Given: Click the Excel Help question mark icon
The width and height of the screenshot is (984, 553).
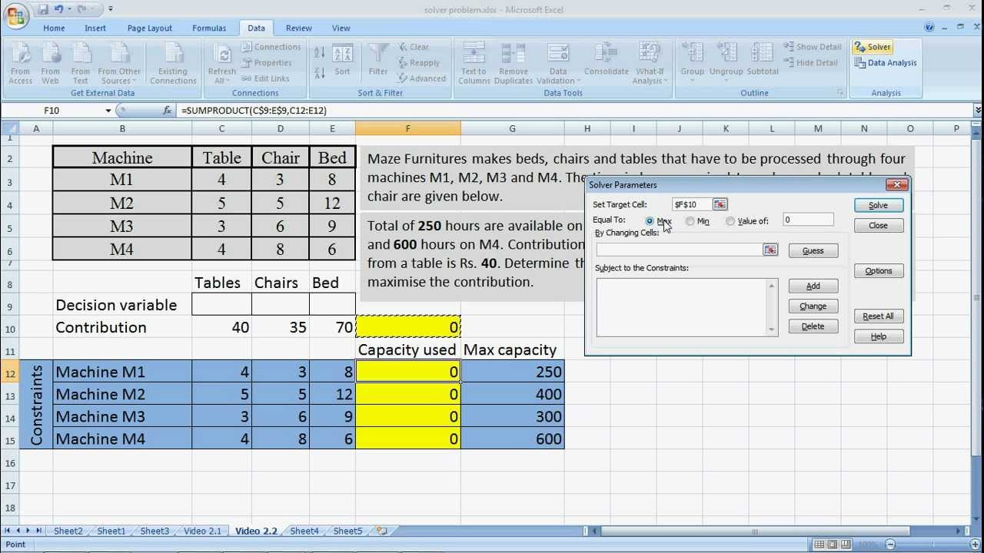Looking at the screenshot, I should pyautogui.click(x=929, y=28).
